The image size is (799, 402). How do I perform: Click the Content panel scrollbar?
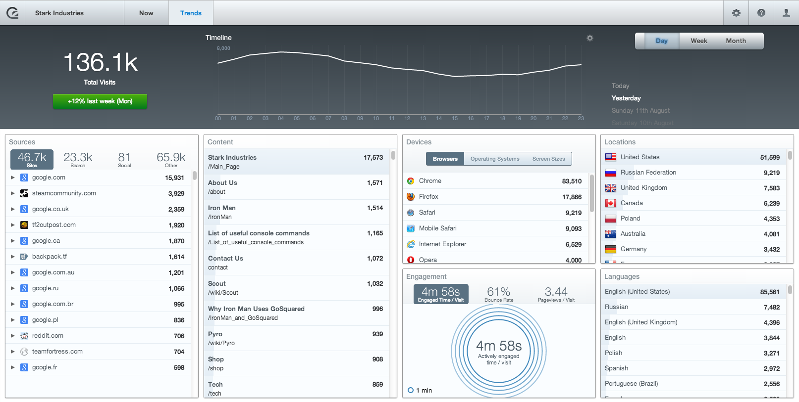(393, 156)
